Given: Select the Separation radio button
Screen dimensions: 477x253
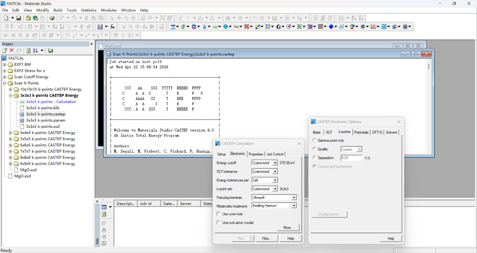Looking at the screenshot, I should click(x=314, y=158).
